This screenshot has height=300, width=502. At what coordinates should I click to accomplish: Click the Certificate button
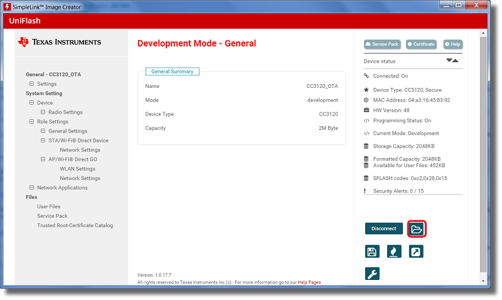coord(421,45)
